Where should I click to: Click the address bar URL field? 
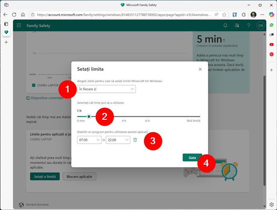click(x=124, y=15)
